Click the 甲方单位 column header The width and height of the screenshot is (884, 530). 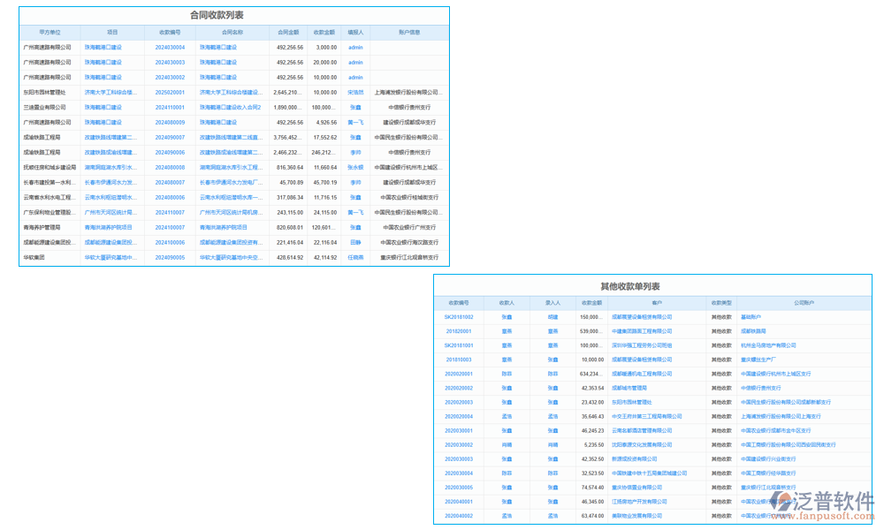(50, 32)
